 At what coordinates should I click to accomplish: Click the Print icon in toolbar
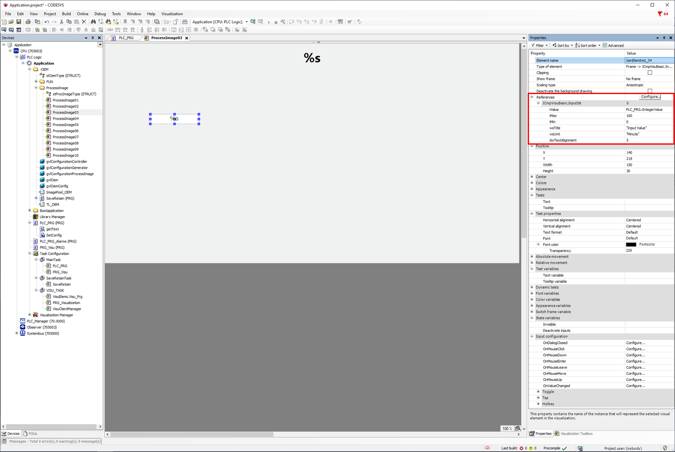coord(28,22)
